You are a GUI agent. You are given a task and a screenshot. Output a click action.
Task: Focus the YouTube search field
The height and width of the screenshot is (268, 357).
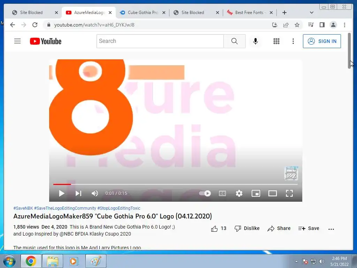(160, 41)
